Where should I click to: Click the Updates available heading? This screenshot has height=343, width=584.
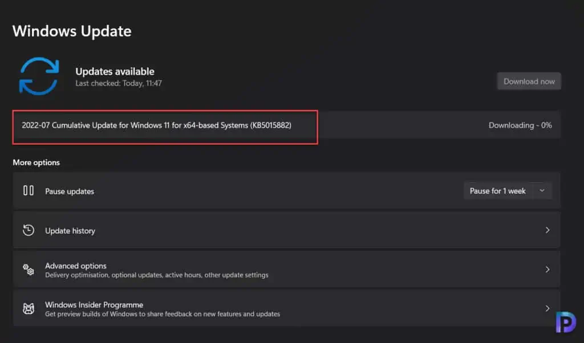pos(115,71)
